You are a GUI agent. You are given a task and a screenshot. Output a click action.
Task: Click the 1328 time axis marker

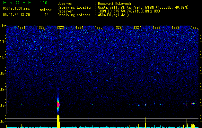156,28
